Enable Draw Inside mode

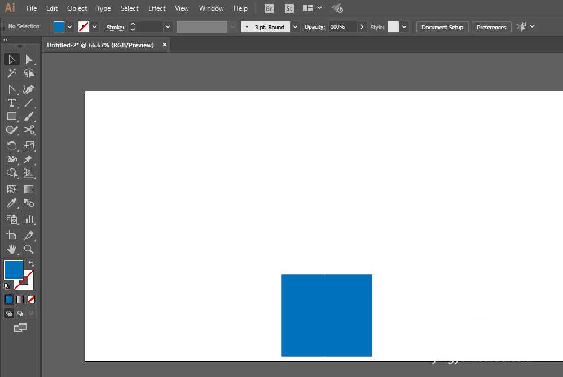coord(32,313)
